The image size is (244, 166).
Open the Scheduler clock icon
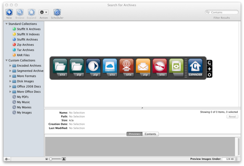click(x=57, y=12)
